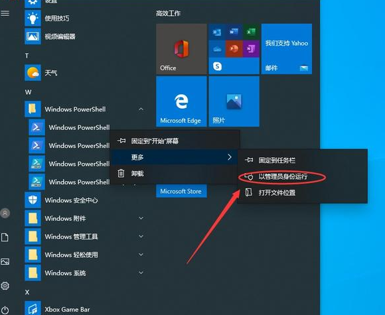Expand the Windows 轻松使用 folder
The width and height of the screenshot is (385, 315).
pos(141,255)
